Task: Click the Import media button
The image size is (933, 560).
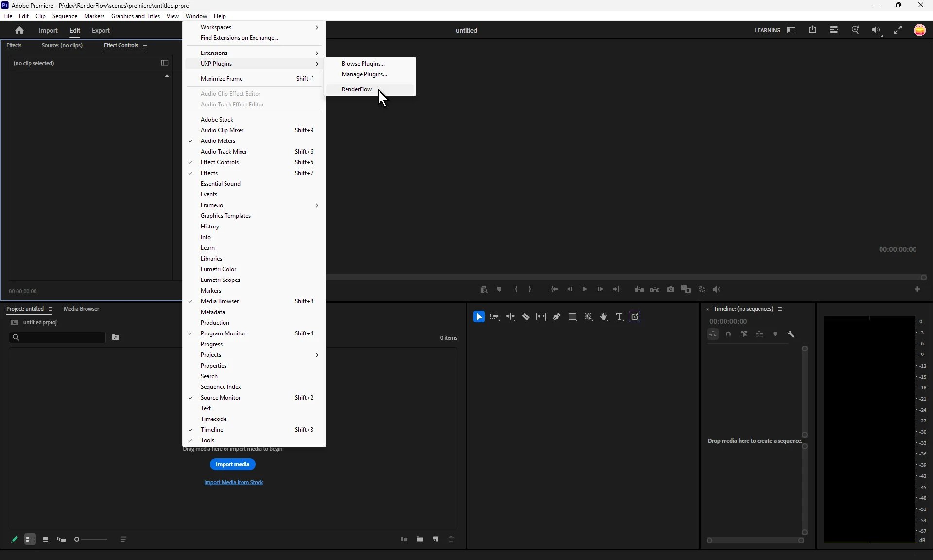Action: pyautogui.click(x=233, y=464)
